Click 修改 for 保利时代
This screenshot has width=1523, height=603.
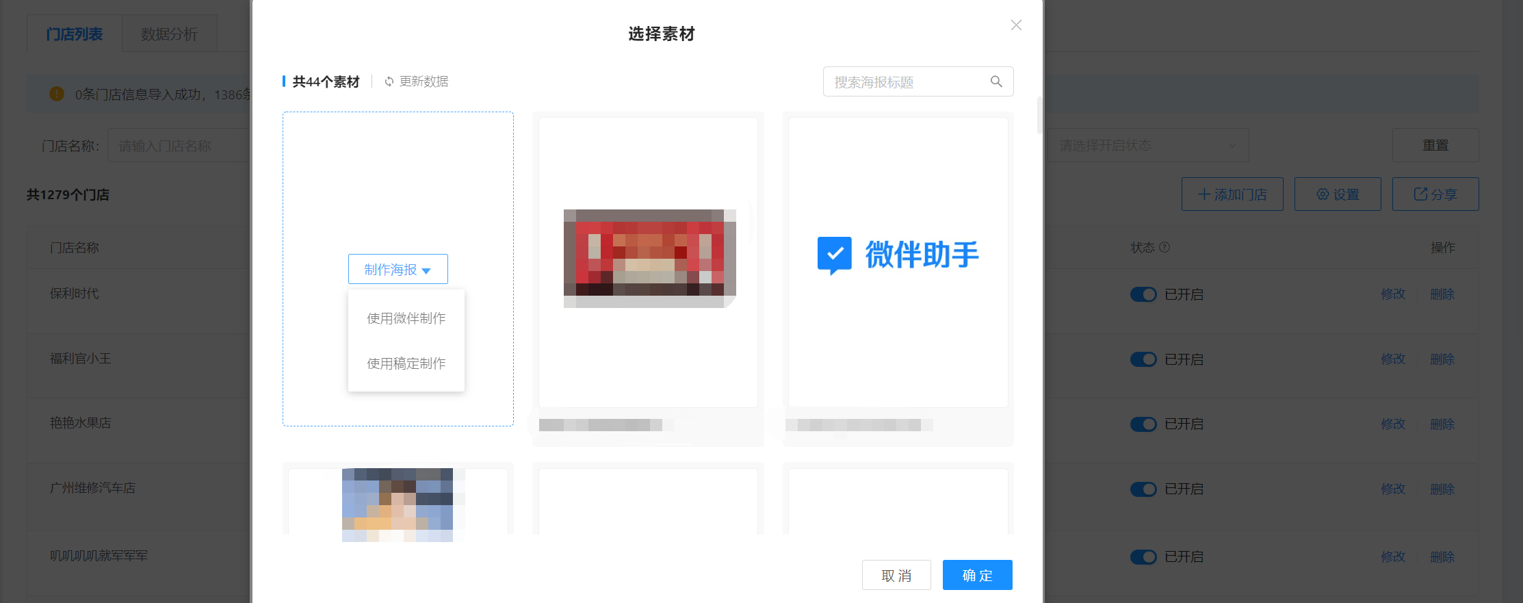[1393, 294]
